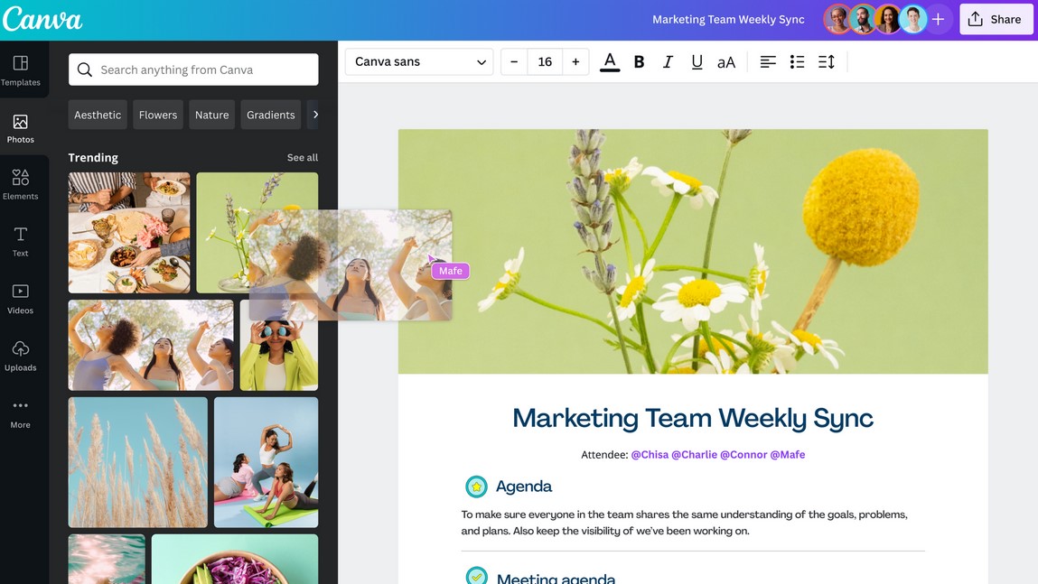
Task: Click the agenda description paragraph
Action: (685, 523)
